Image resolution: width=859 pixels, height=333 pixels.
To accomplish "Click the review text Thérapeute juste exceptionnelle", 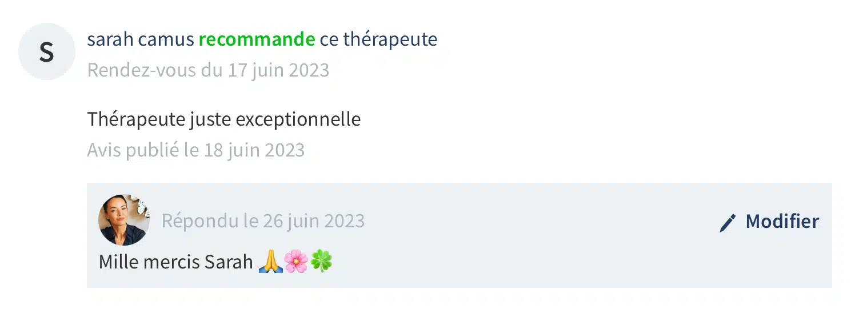I will click(x=223, y=120).
